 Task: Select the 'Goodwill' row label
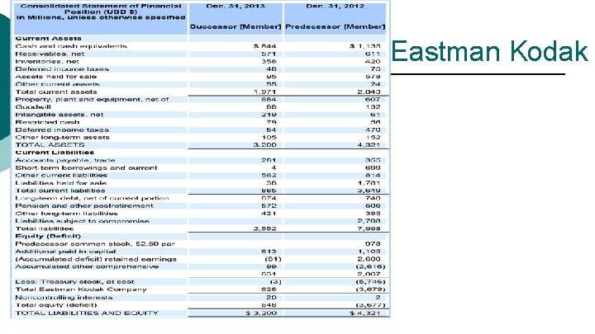pyautogui.click(x=33, y=106)
